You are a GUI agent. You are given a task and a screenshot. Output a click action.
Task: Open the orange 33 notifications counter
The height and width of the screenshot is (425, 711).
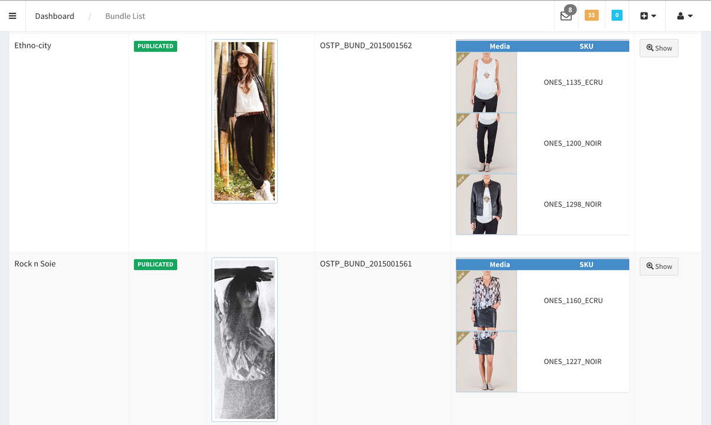pyautogui.click(x=591, y=15)
